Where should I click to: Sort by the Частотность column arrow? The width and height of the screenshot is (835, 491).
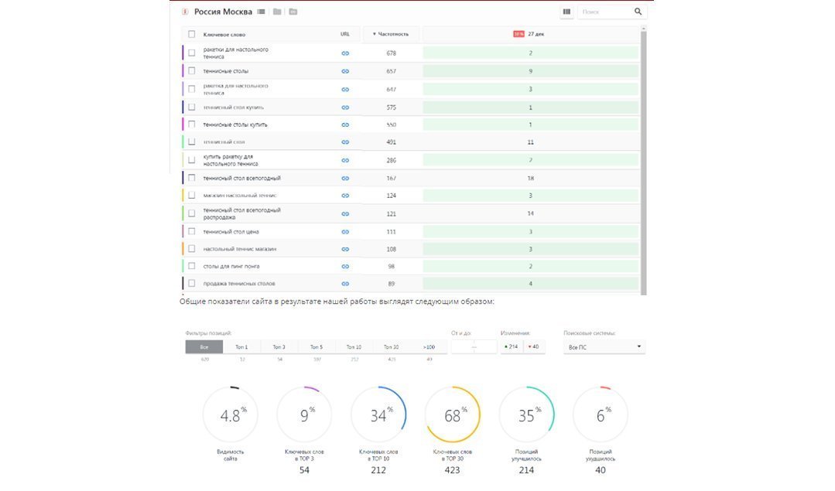pos(375,34)
